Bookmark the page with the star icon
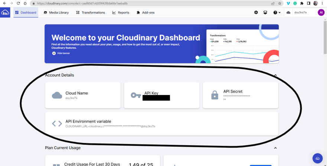Screen dimensions: 327x166 click(x=280, y=3)
